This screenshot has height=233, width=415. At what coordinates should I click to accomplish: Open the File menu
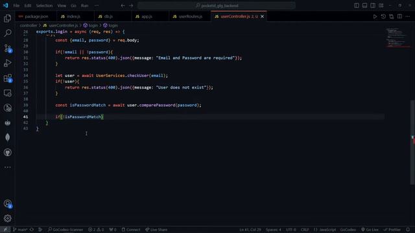(16, 6)
